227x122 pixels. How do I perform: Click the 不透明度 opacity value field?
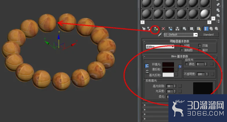(x=201, y=74)
